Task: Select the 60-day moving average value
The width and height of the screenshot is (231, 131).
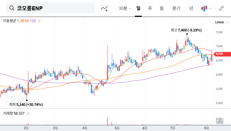Action: [27, 21]
